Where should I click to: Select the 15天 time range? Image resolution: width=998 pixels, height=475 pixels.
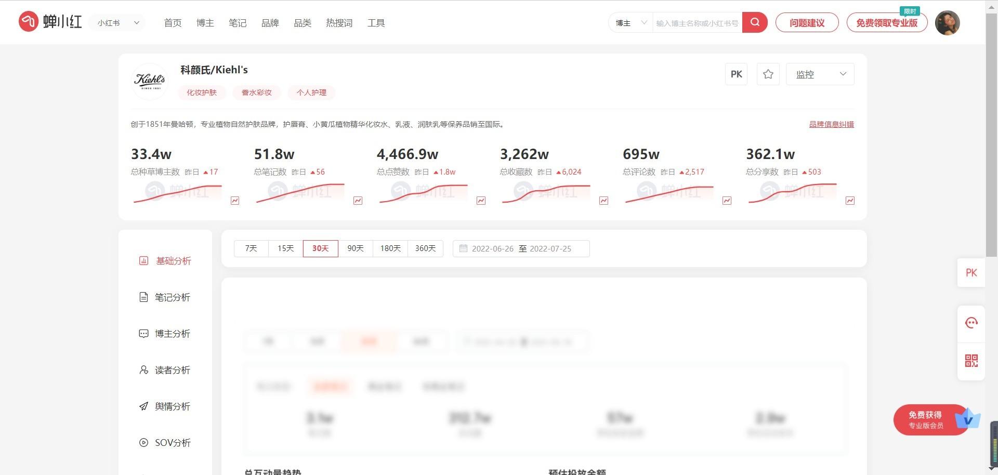[286, 248]
